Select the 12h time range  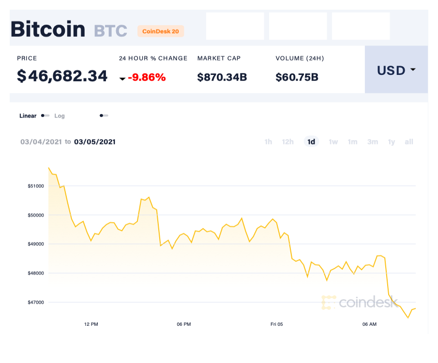[x=288, y=142]
